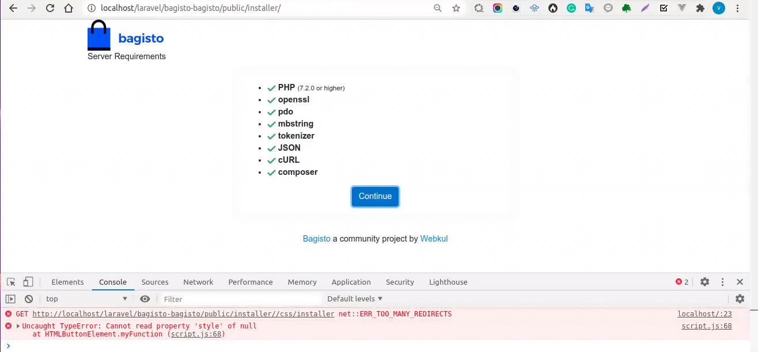Image resolution: width=758 pixels, height=352 pixels.
Task: Bookmark this page with the star
Action: (456, 8)
